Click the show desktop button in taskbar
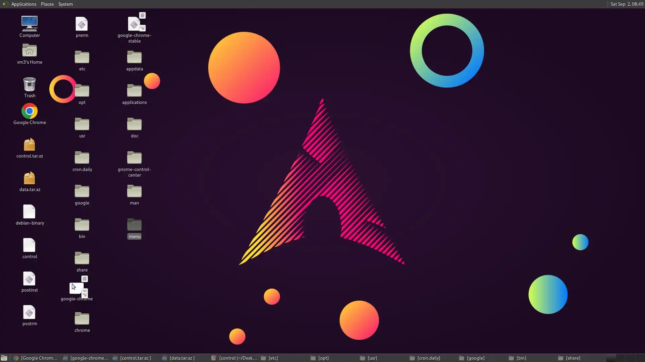The image size is (645, 362). (4, 358)
